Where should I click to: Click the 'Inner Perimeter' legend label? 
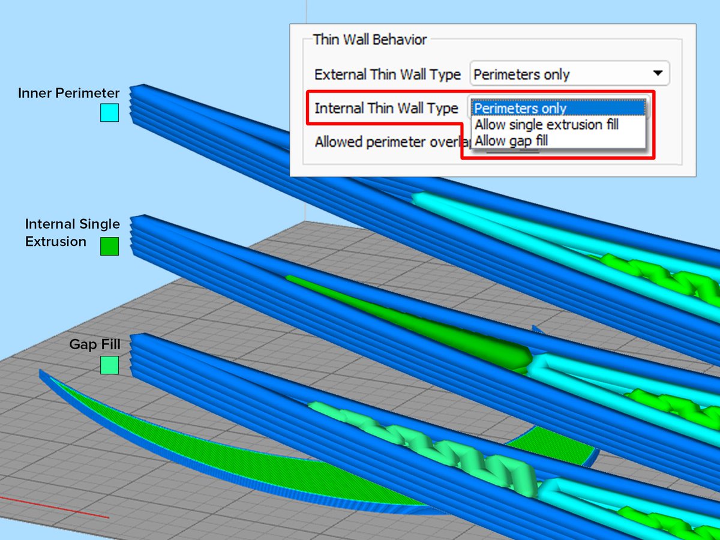[68, 93]
